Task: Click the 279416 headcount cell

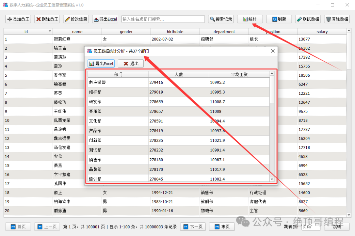Action: pyautogui.click(x=178, y=83)
